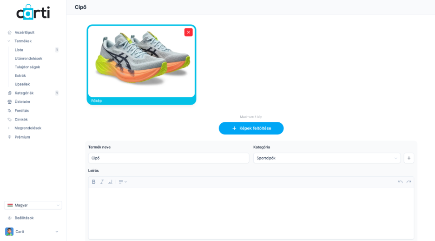This screenshot has height=241, width=435.
Task: Open Tulajdonságok submenu item
Action: (x=27, y=67)
